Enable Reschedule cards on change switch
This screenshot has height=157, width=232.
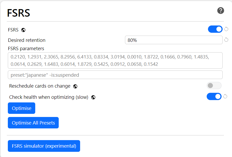pos(214,86)
